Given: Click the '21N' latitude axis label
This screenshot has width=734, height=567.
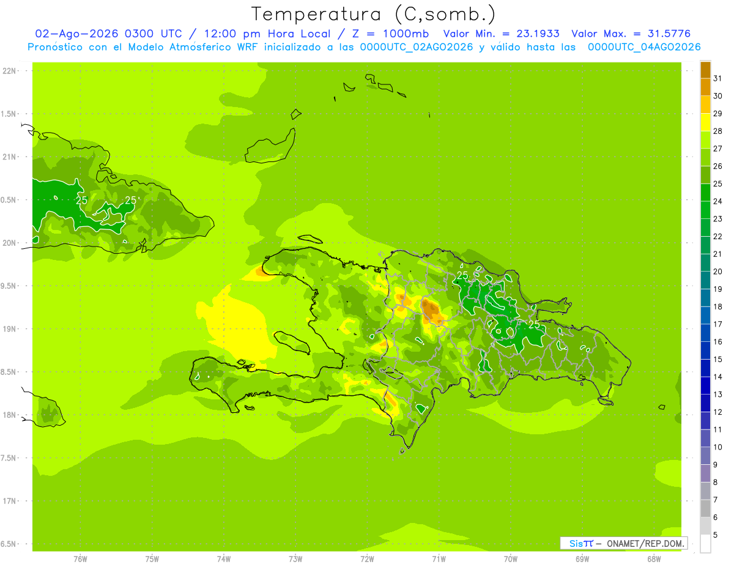Looking at the screenshot, I should (x=10, y=157).
